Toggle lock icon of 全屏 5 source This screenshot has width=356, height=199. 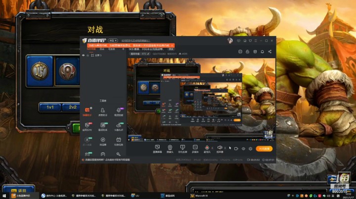tap(88, 55)
